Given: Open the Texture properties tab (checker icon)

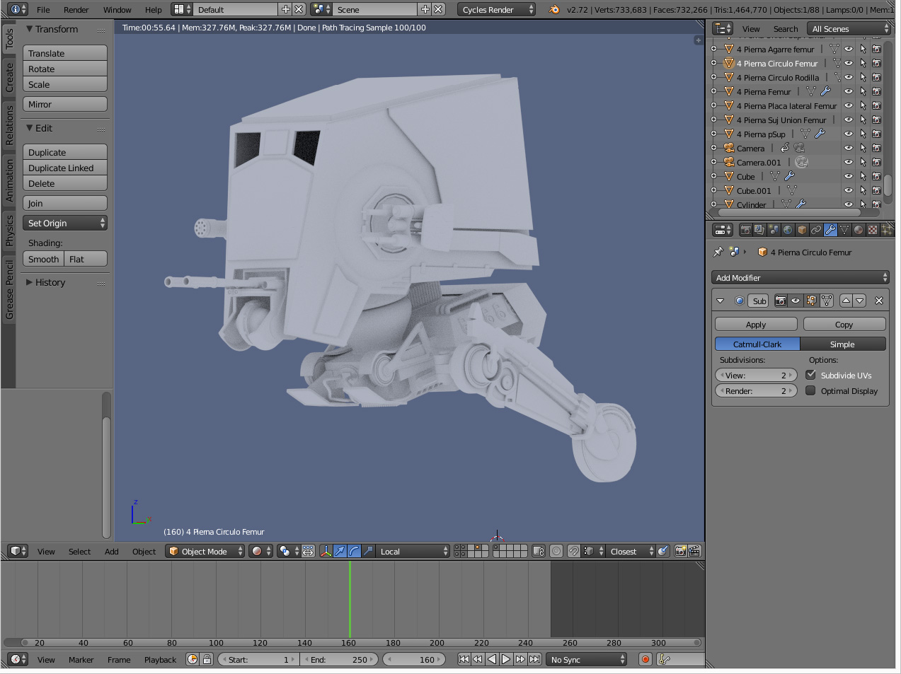Looking at the screenshot, I should (x=873, y=230).
